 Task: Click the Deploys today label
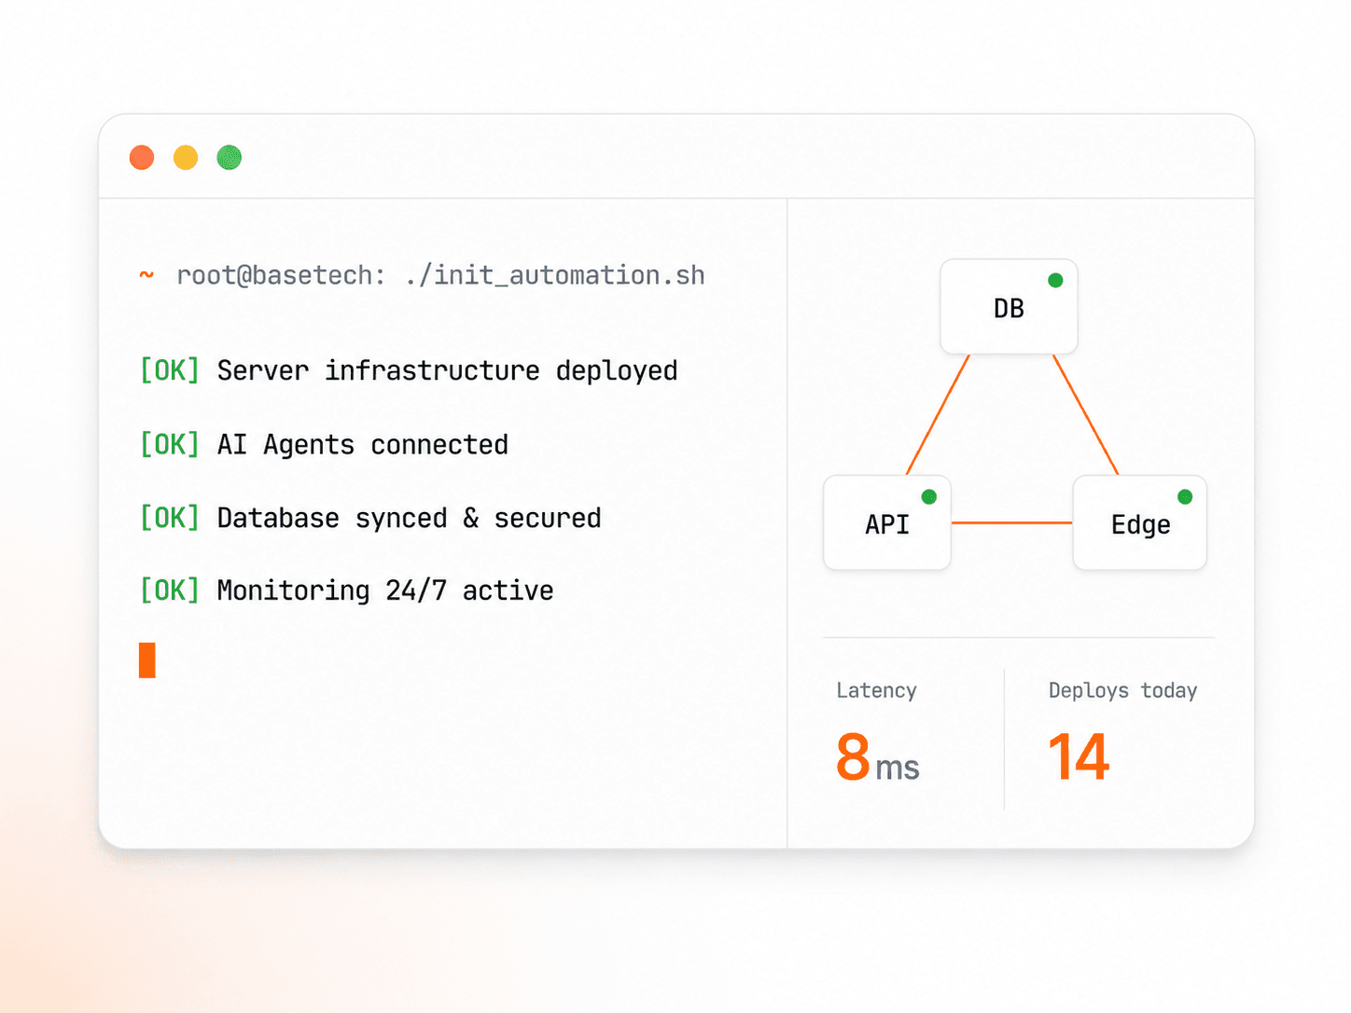pos(1122,690)
